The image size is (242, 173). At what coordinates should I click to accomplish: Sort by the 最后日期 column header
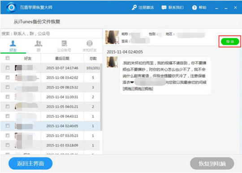pyautogui.click(x=62, y=58)
